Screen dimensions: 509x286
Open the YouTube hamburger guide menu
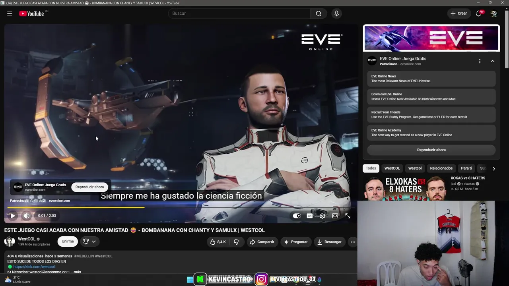10,14
